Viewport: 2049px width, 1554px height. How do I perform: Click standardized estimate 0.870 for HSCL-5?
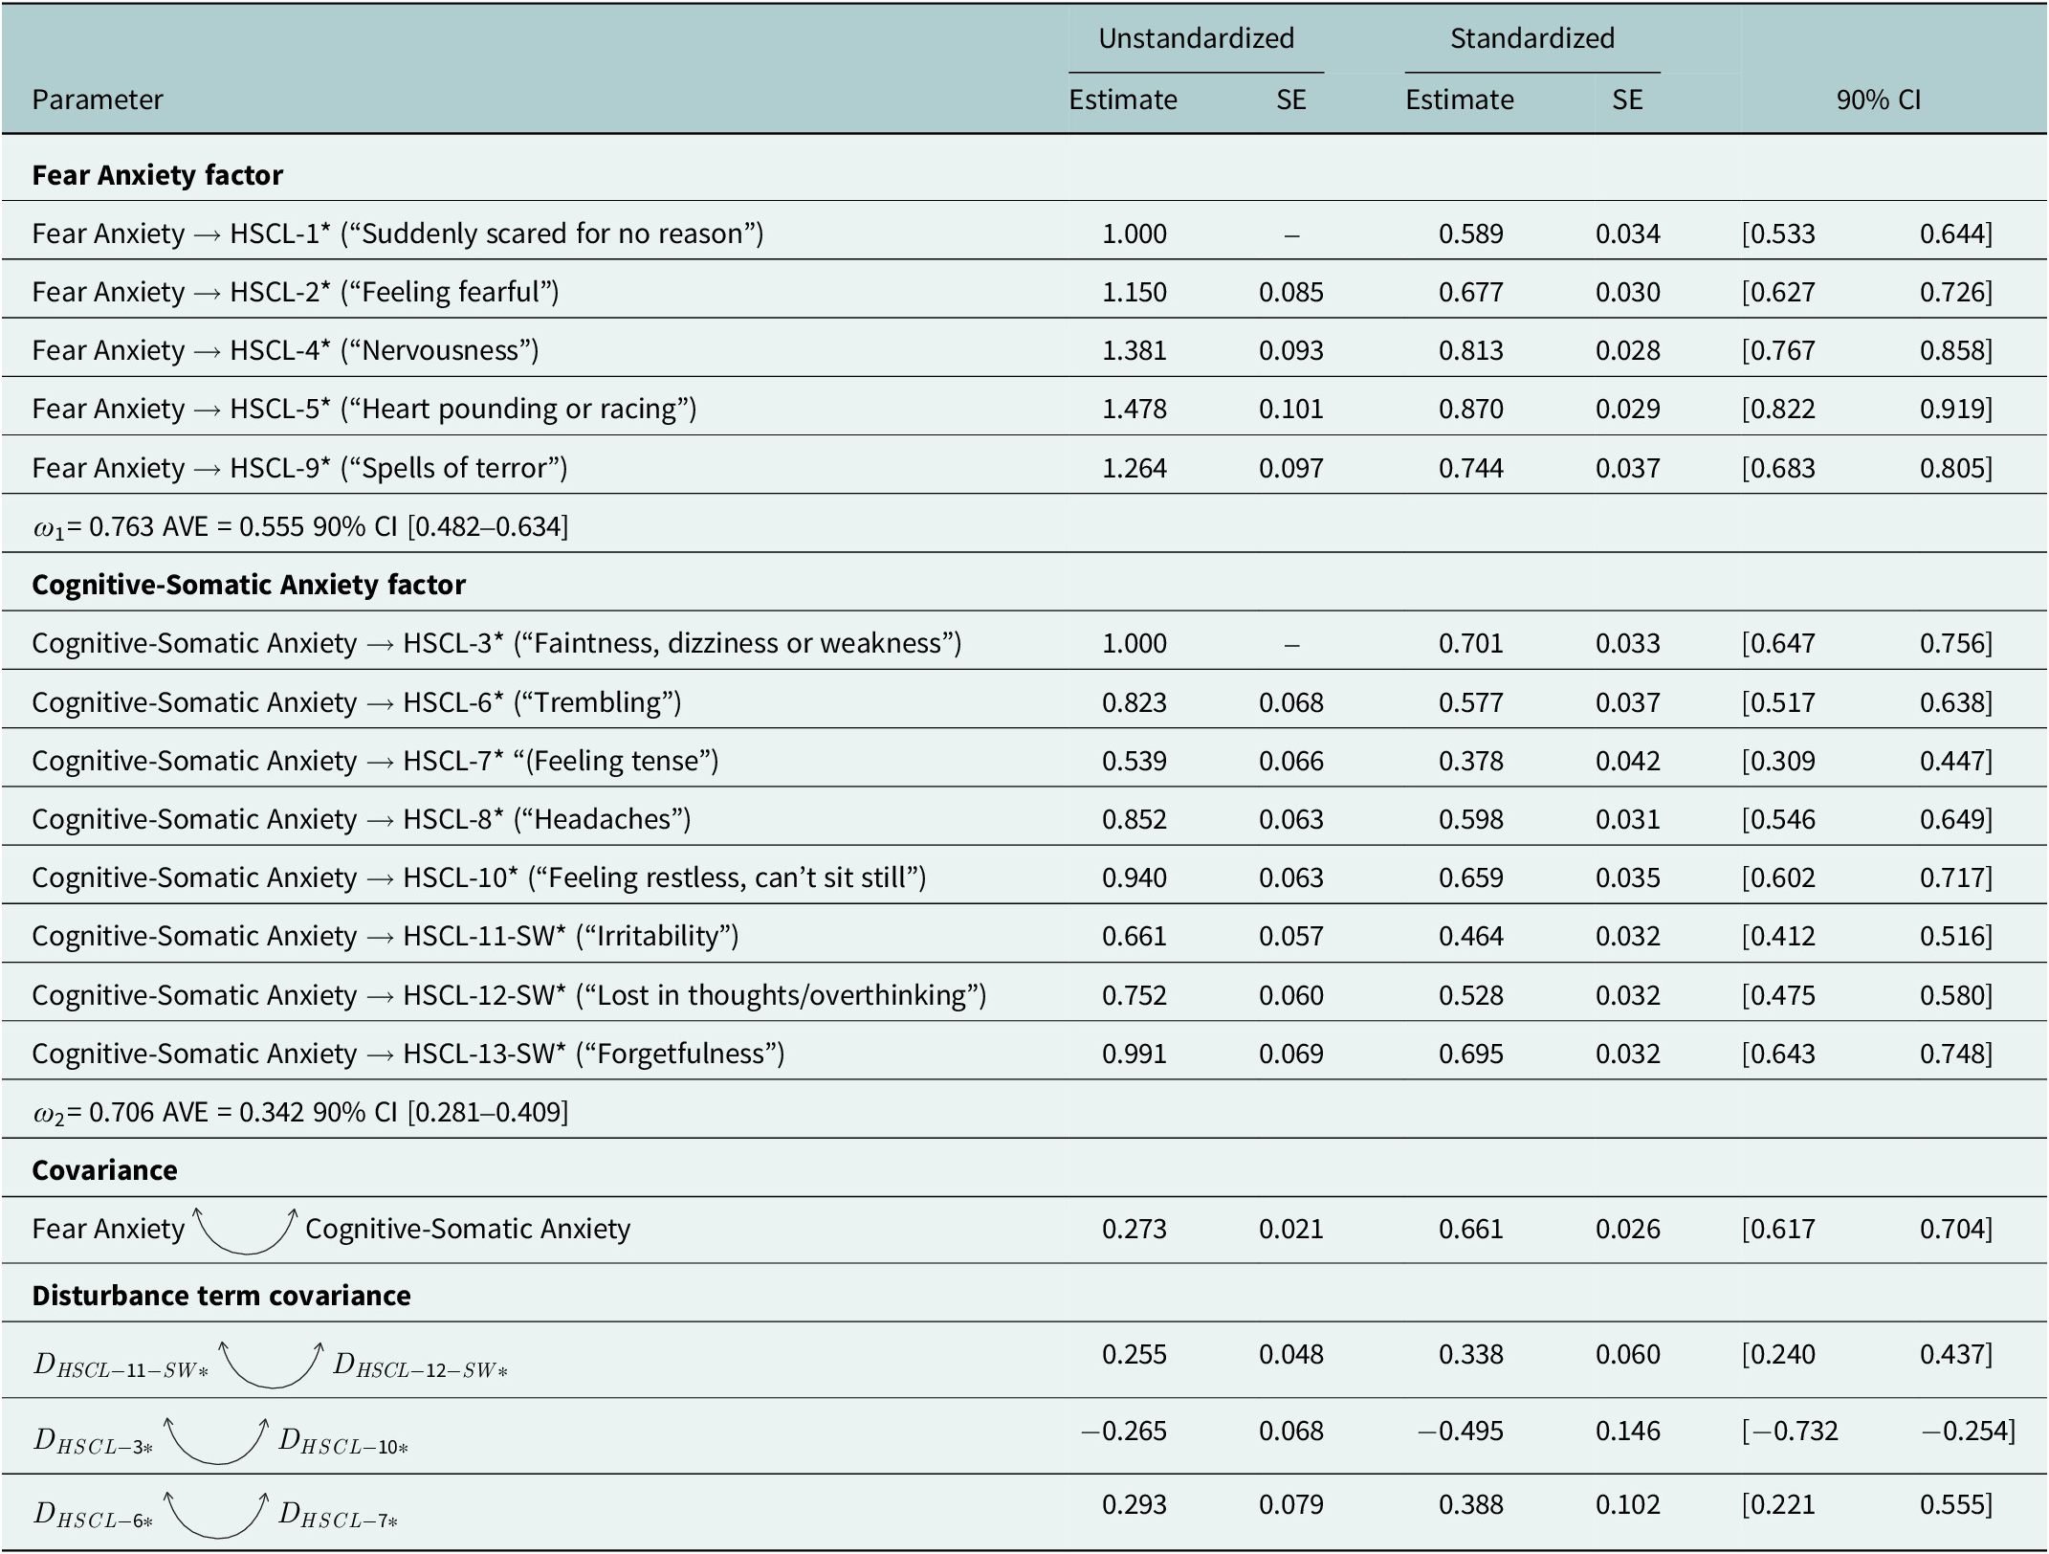(1471, 409)
